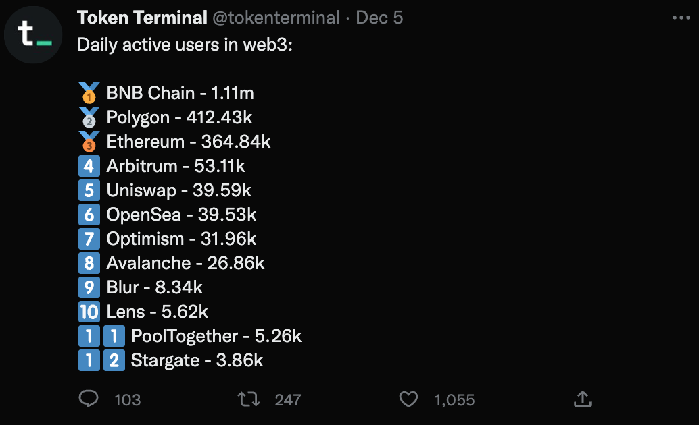Click the gold first-place medal emoji
Image resolution: width=699 pixels, height=425 pixels.
tap(89, 93)
